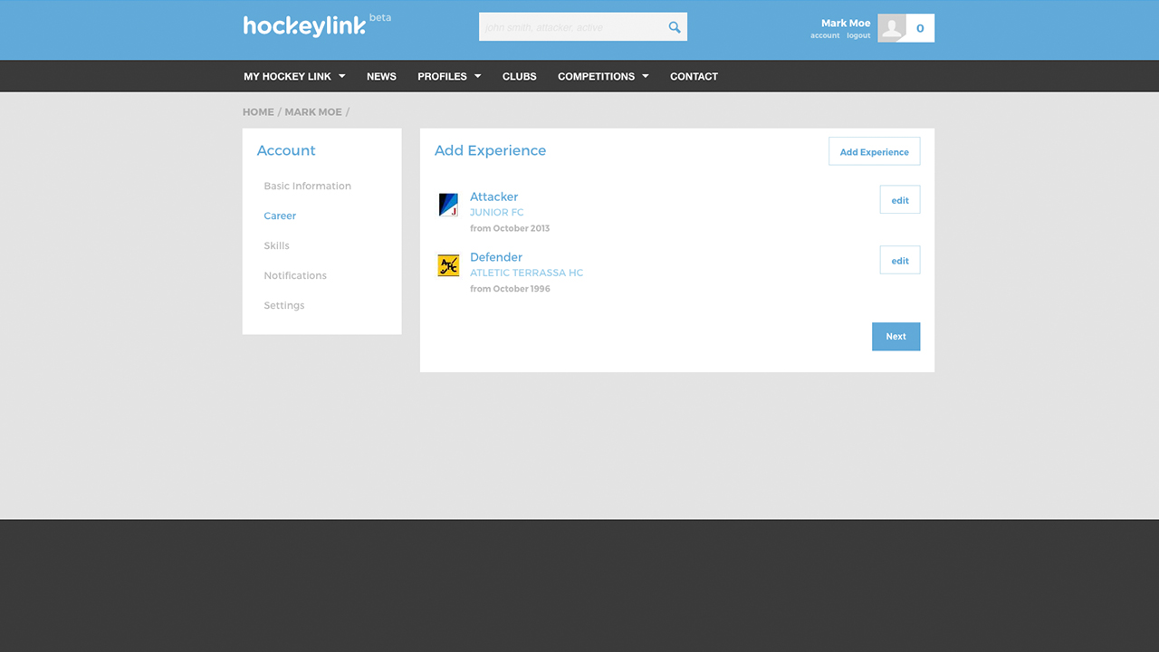1159x652 pixels.
Task: Expand the Profiles dropdown arrow
Action: coord(477,76)
